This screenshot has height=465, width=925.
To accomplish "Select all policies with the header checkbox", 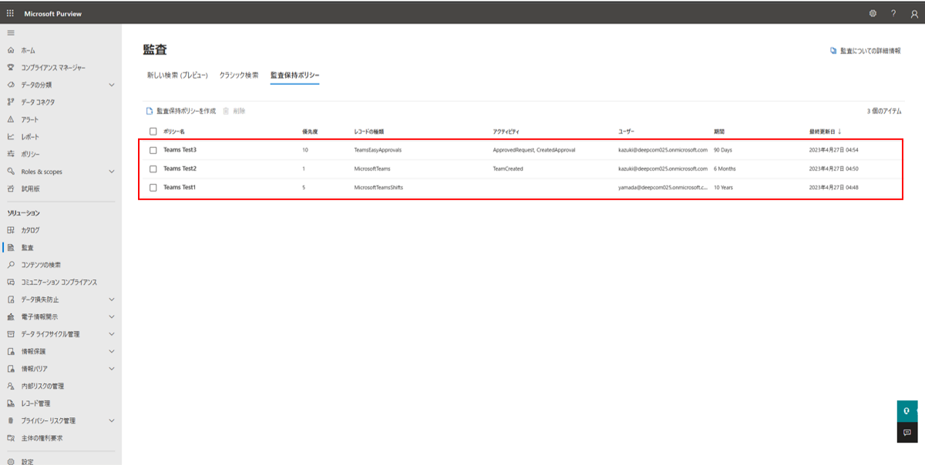I will click(153, 132).
